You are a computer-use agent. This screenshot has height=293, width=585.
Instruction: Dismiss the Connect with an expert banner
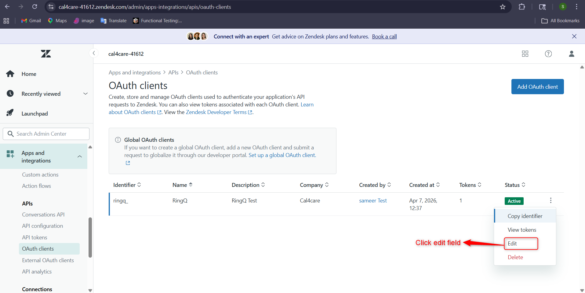coord(574,36)
